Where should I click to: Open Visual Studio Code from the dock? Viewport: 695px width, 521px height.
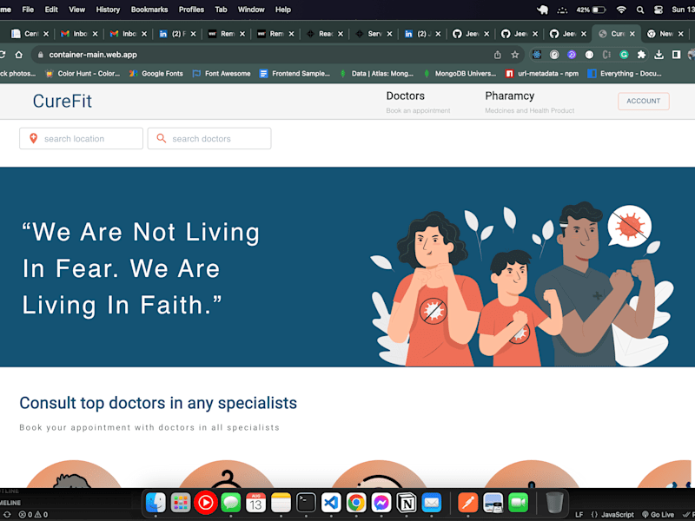click(331, 503)
